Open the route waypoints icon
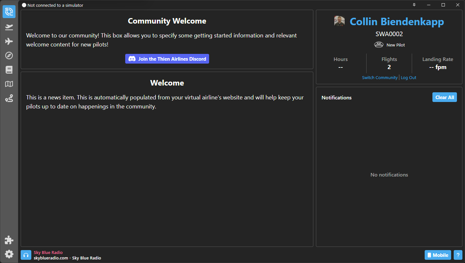Image resolution: width=465 pixels, height=263 pixels. (9, 98)
